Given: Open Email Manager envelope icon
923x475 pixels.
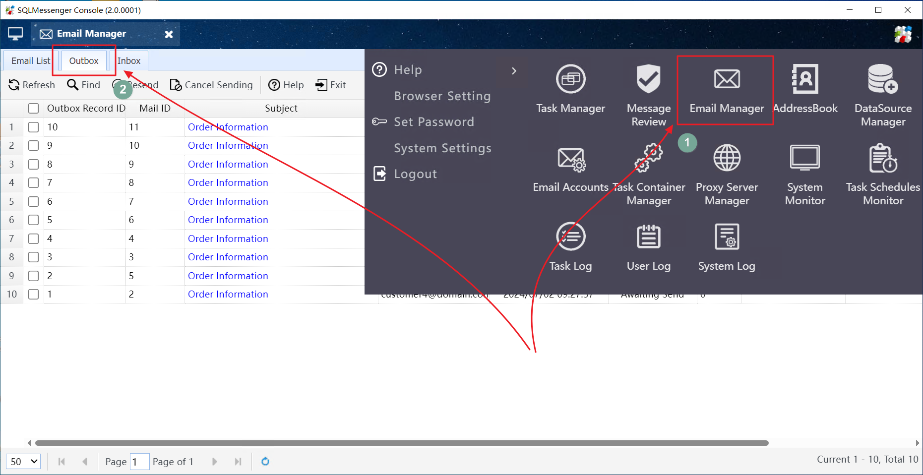Looking at the screenshot, I should pyautogui.click(x=727, y=79).
